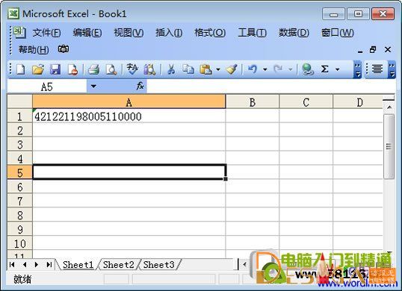Select column B header
The image size is (402, 291).
coord(253,102)
